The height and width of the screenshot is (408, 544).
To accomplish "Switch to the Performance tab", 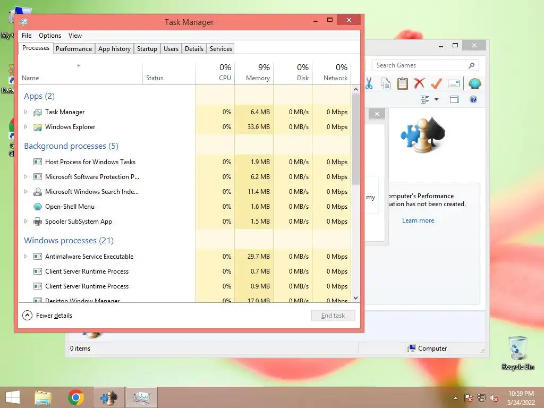I will point(74,49).
